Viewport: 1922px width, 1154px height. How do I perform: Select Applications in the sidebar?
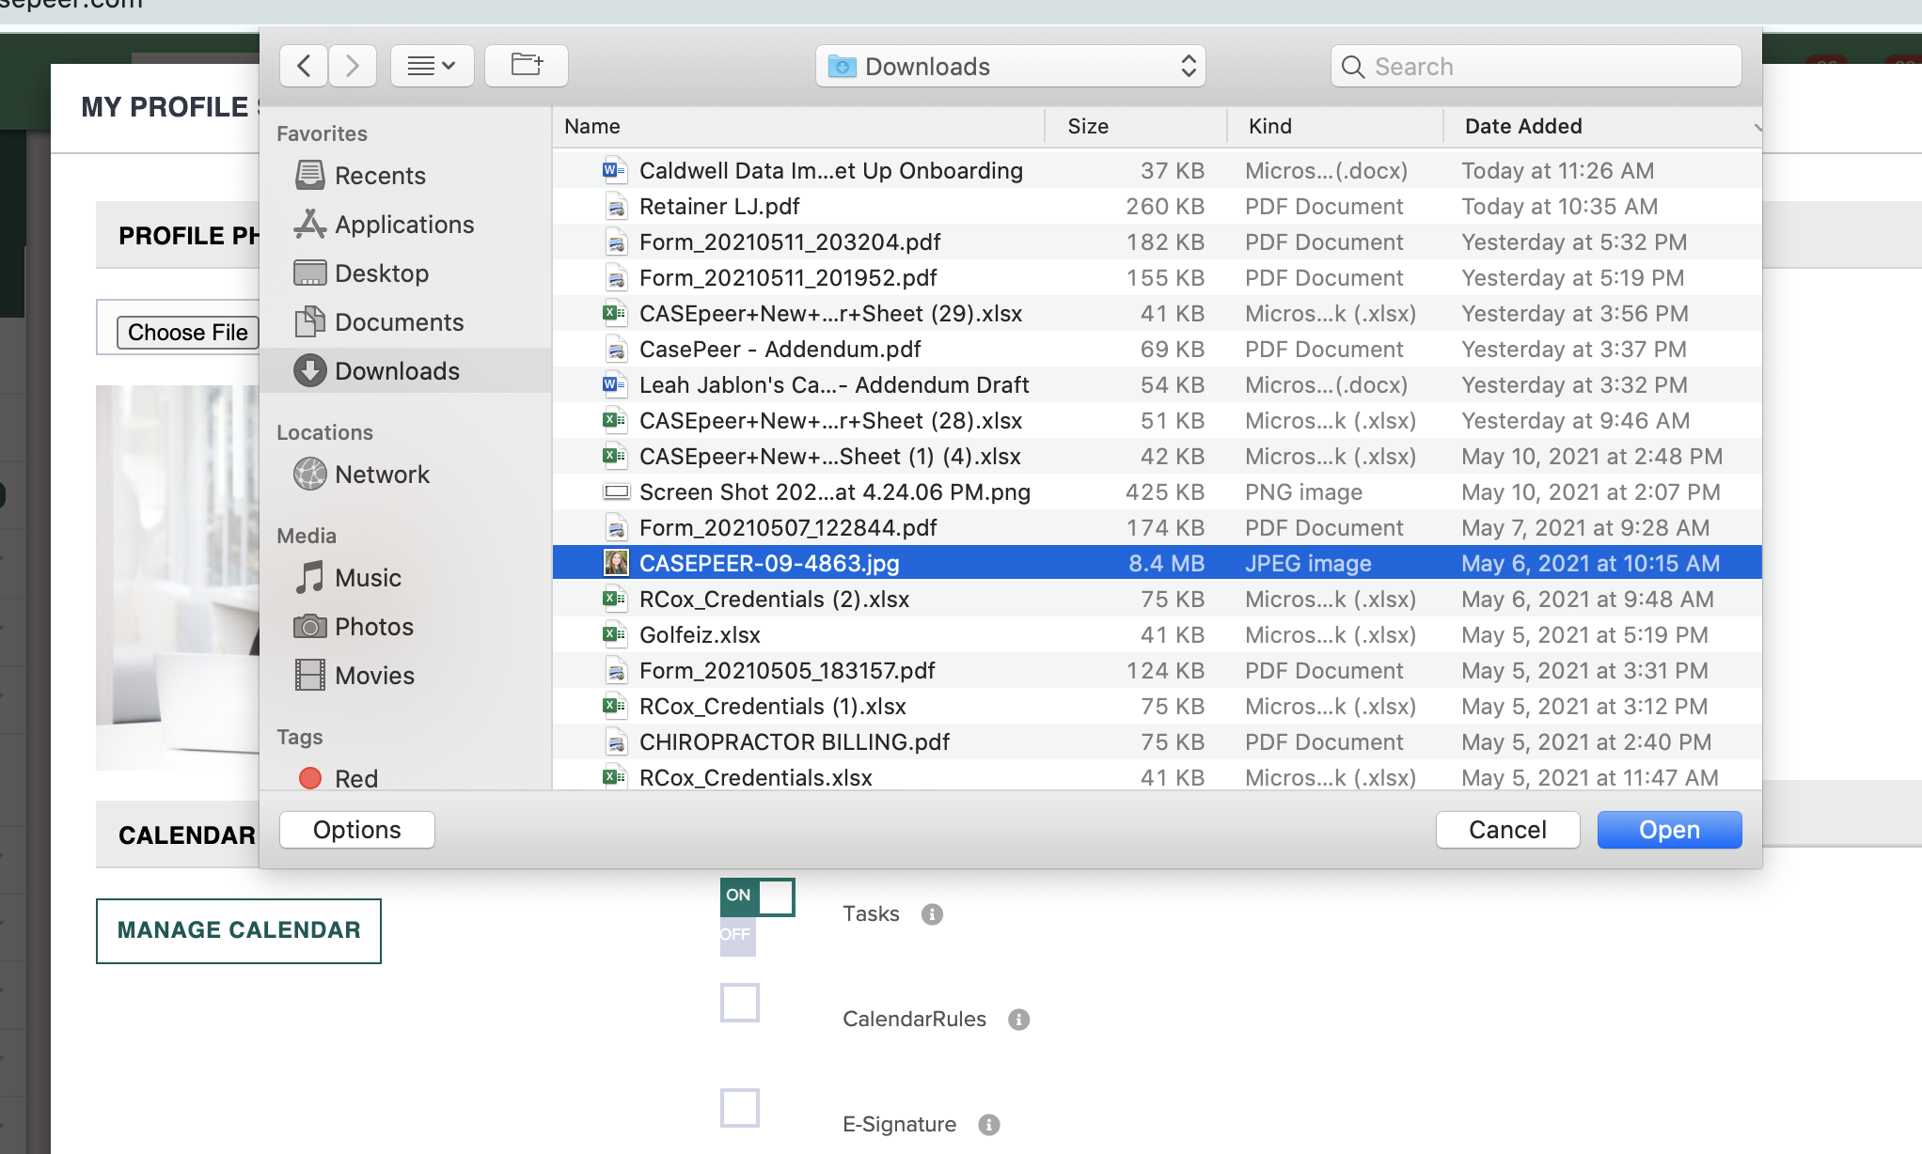[404, 225]
